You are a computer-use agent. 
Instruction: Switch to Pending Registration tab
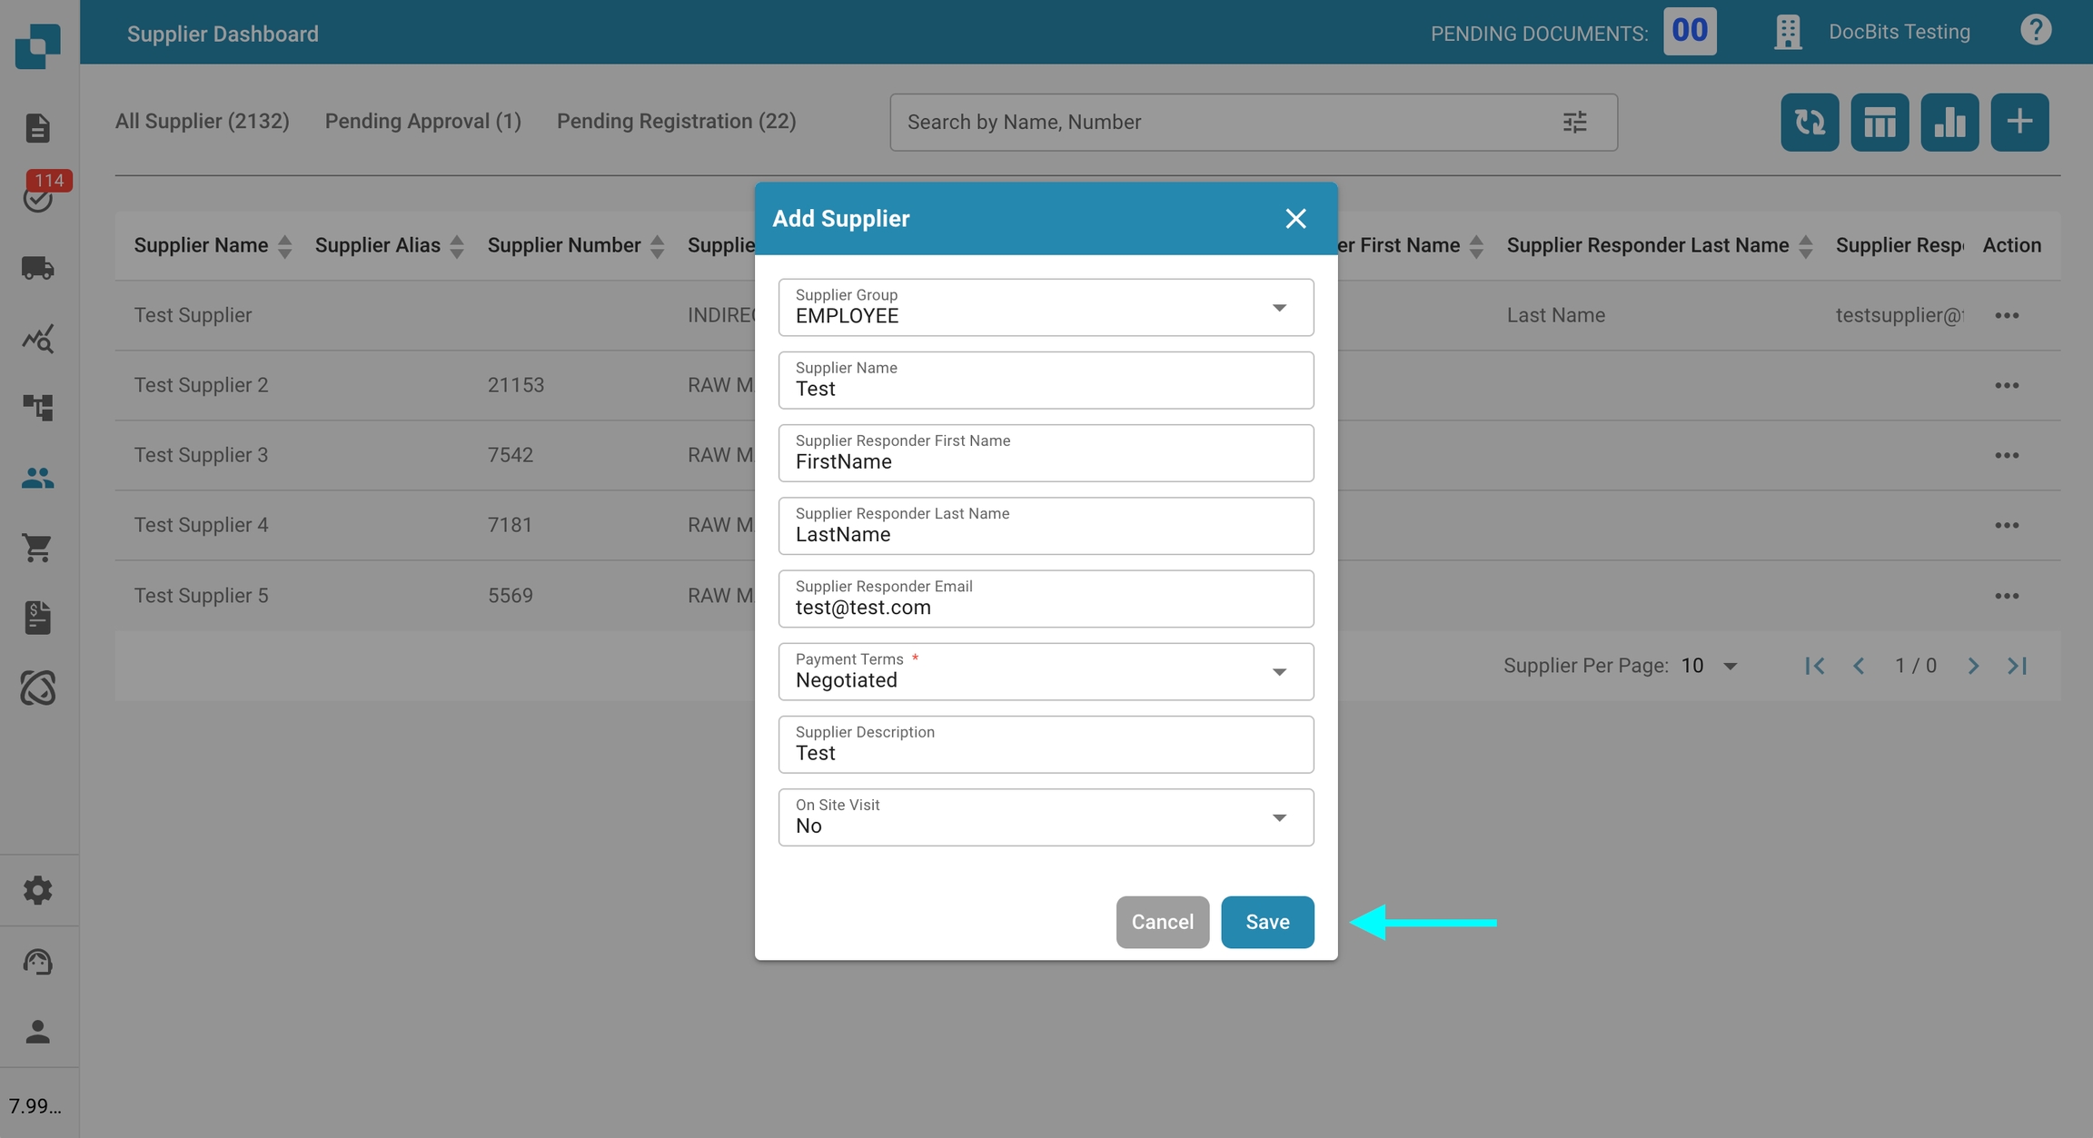point(676,121)
